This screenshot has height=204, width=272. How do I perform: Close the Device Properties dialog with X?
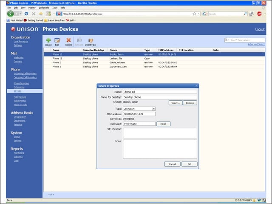click(196, 86)
